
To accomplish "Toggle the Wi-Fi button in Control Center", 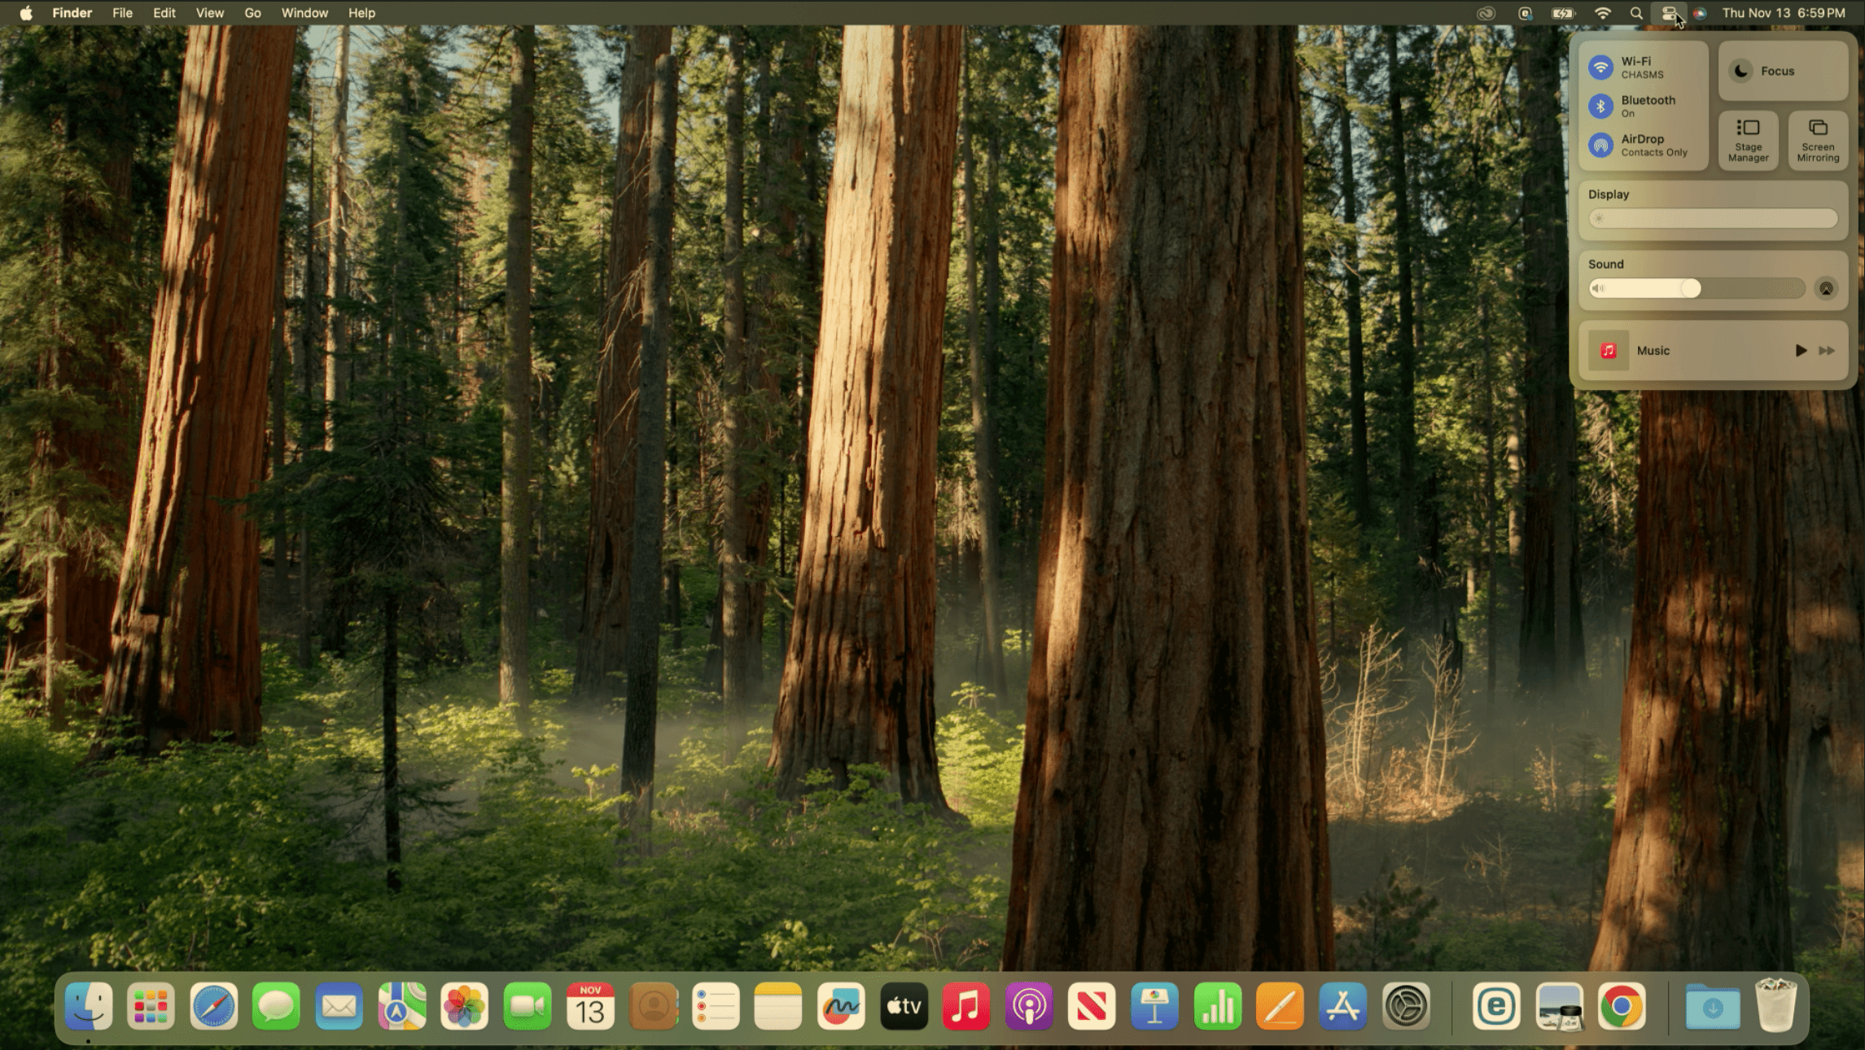I will 1600,67.
